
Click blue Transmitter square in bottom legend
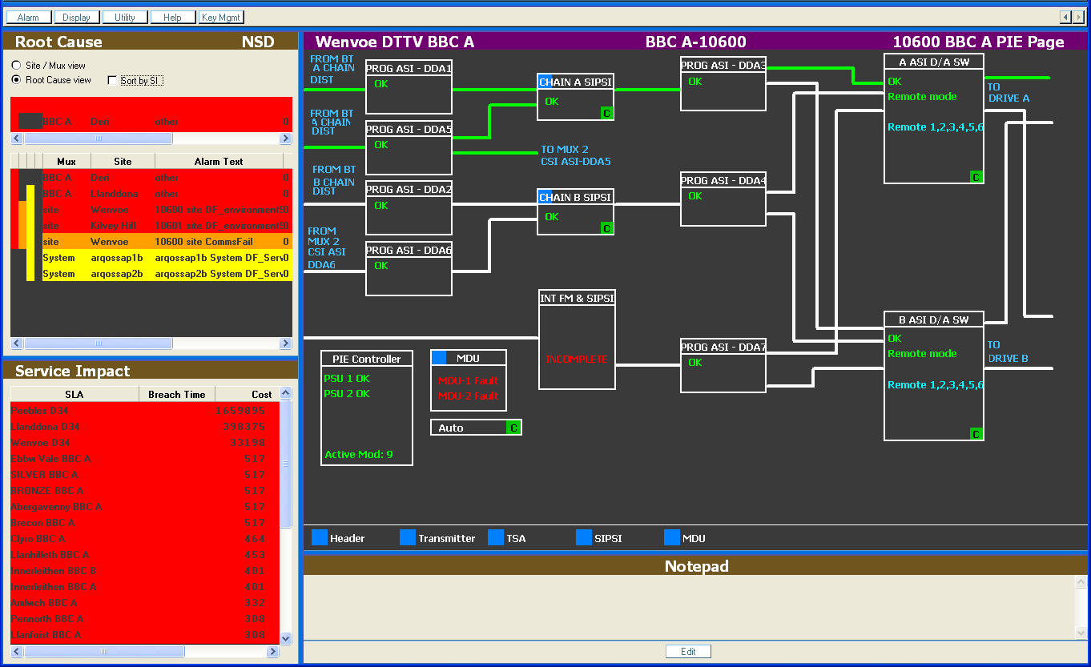(408, 537)
